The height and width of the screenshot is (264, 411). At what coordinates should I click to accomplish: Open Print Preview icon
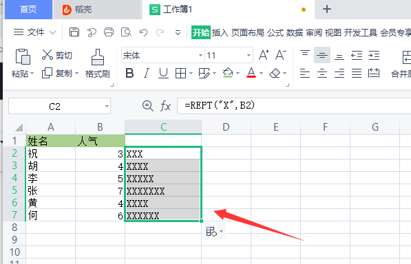point(126,32)
